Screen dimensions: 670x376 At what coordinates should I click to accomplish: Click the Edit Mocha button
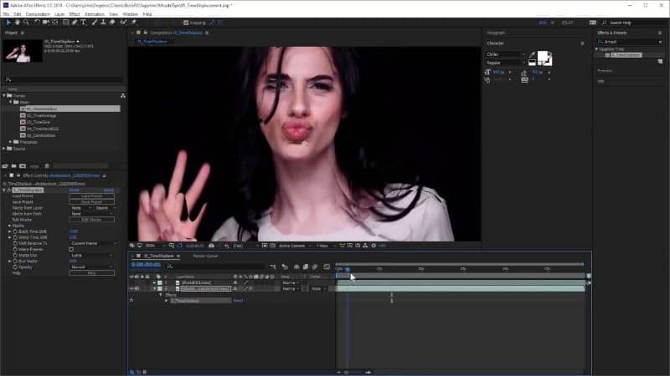91,220
